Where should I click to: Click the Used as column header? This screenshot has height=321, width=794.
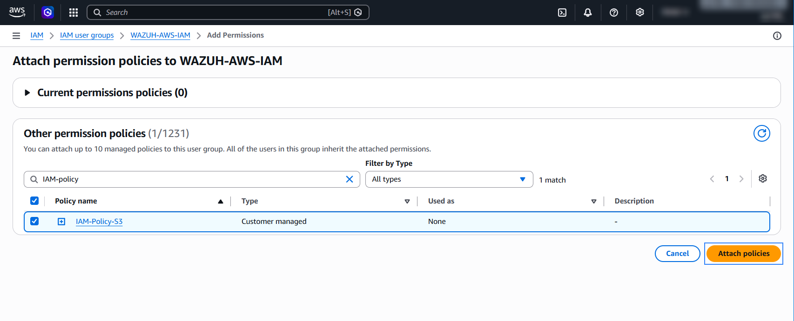click(441, 201)
